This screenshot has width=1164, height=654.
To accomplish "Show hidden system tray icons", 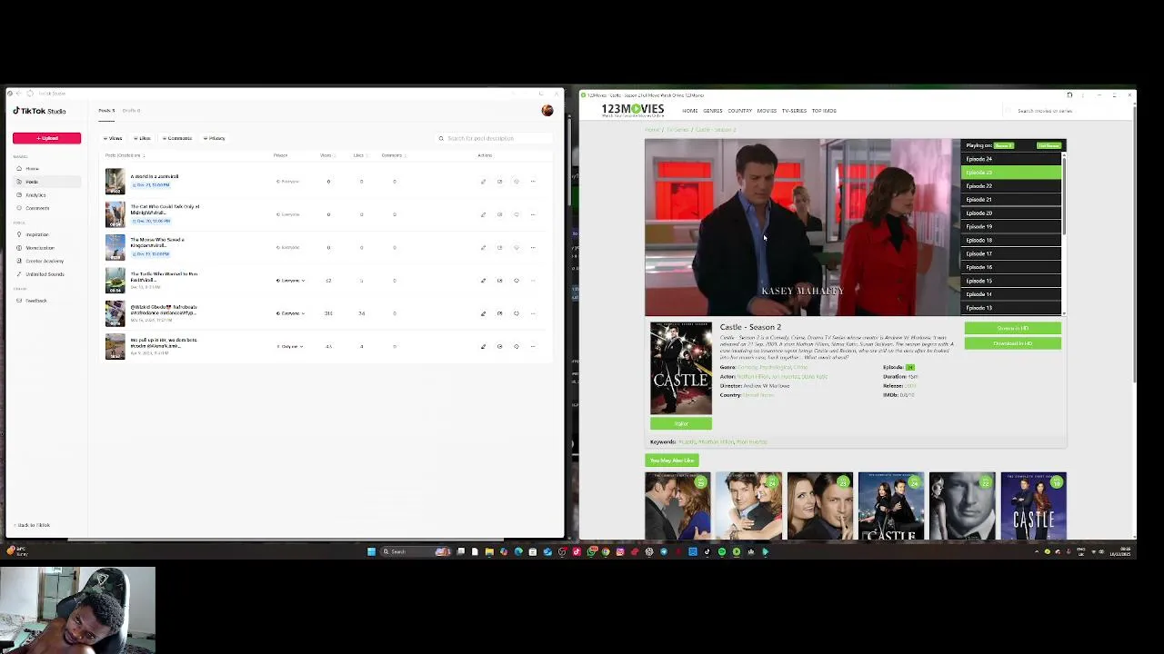I will (1037, 551).
